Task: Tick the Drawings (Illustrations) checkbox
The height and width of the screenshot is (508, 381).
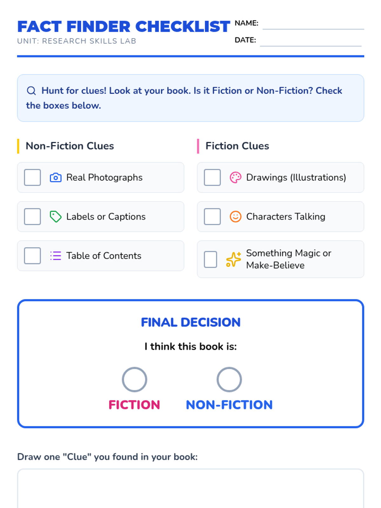Action: [x=212, y=177]
